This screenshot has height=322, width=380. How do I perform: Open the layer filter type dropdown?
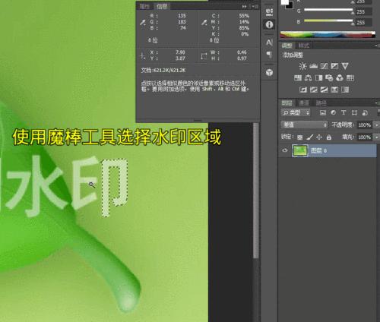point(296,112)
